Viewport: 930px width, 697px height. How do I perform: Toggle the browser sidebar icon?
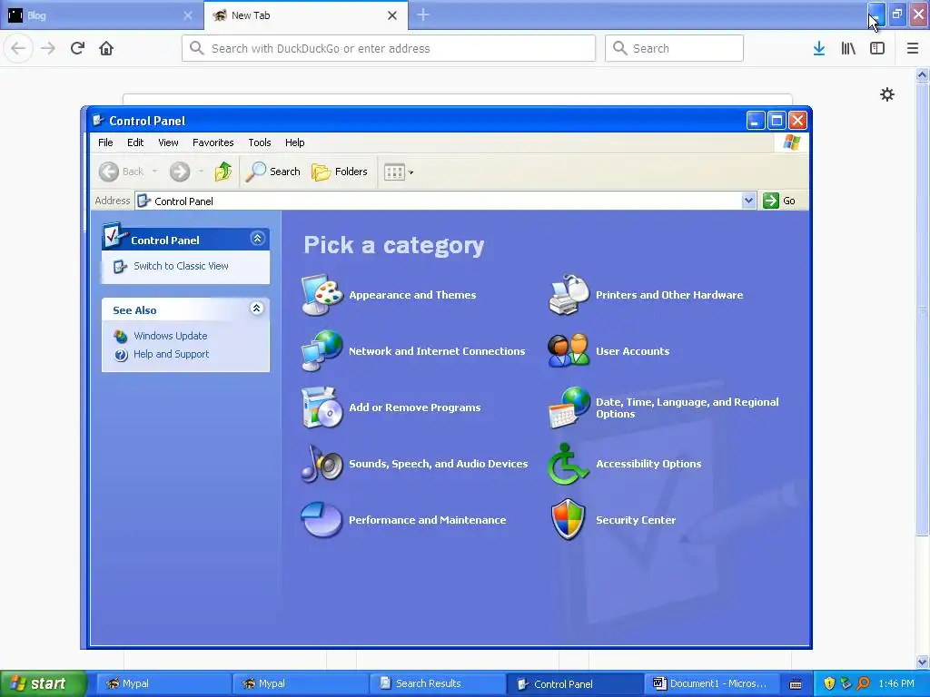point(877,48)
